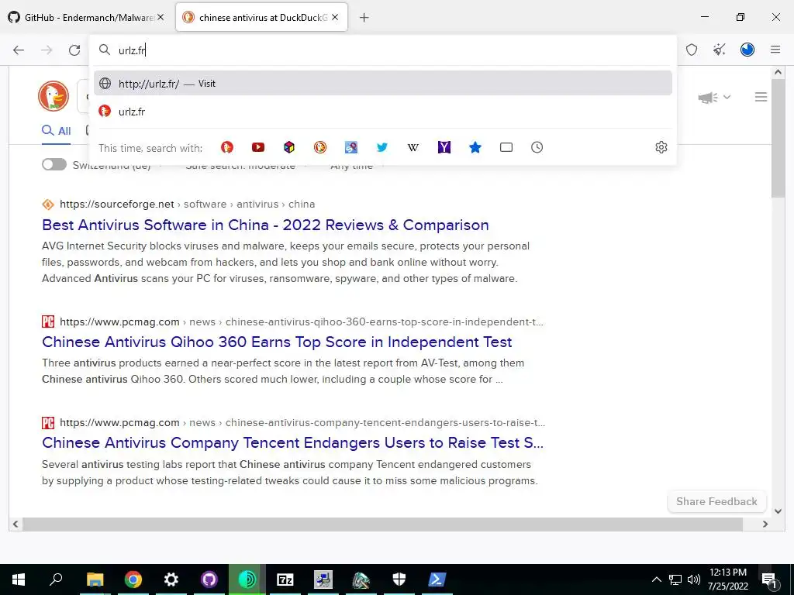Search this time with DuckDuckGo
The height and width of the screenshot is (595, 794).
227,147
